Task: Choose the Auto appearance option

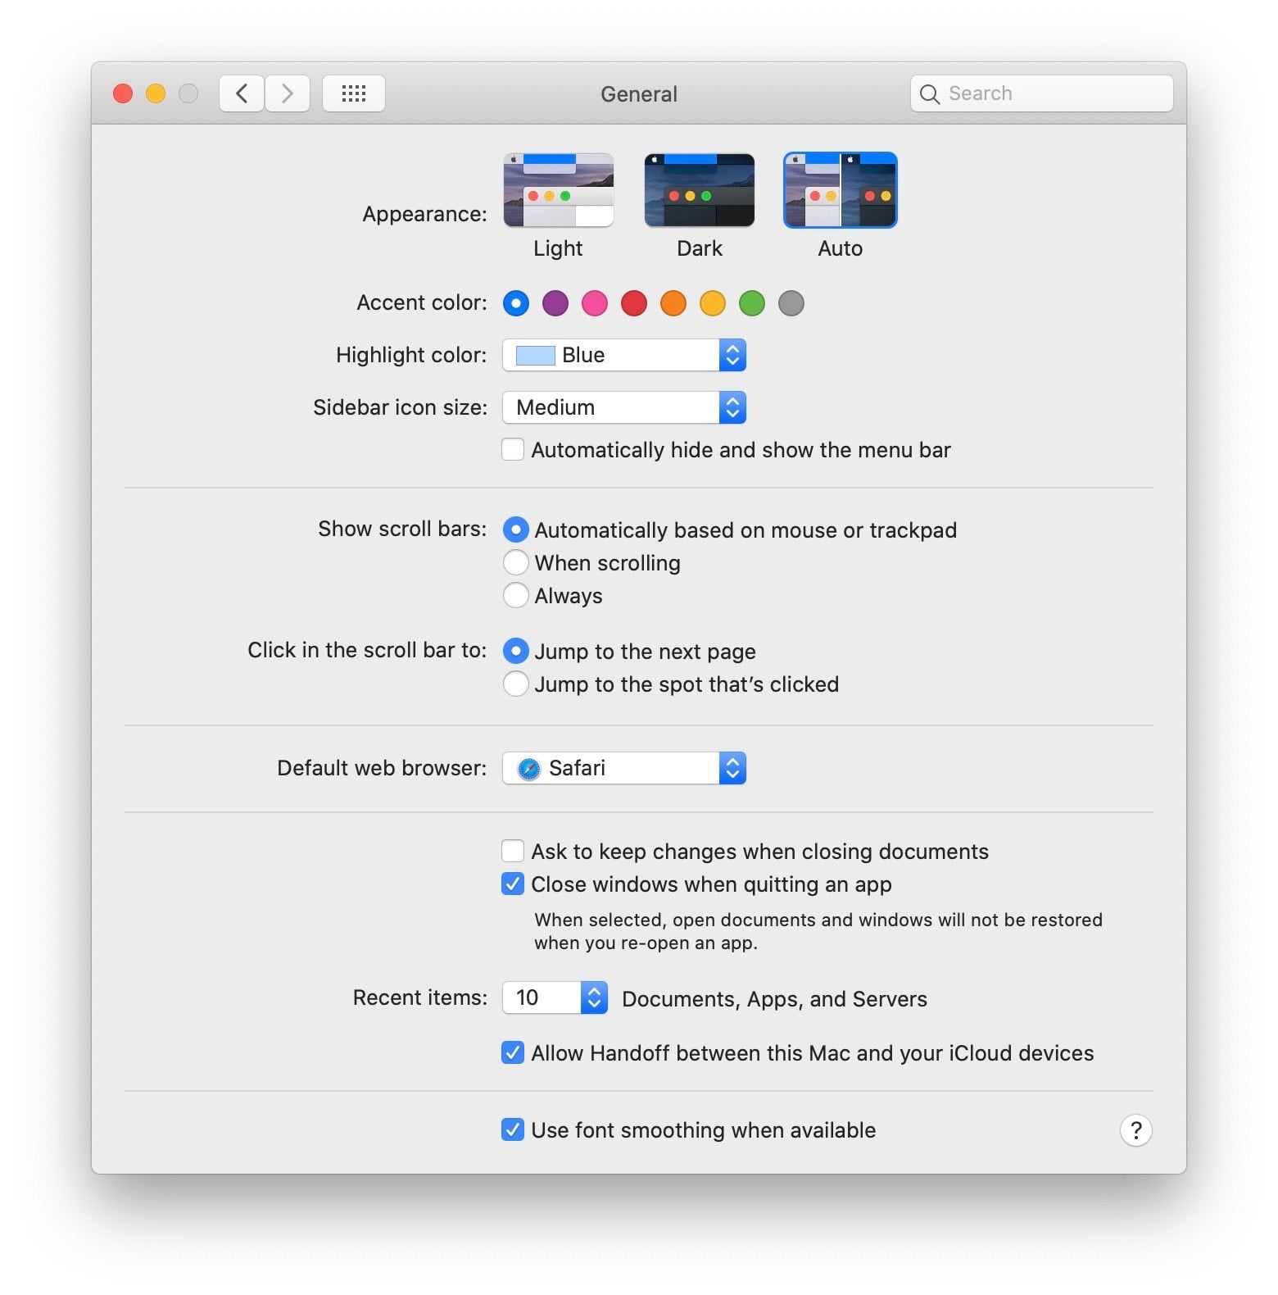Action: (840, 189)
